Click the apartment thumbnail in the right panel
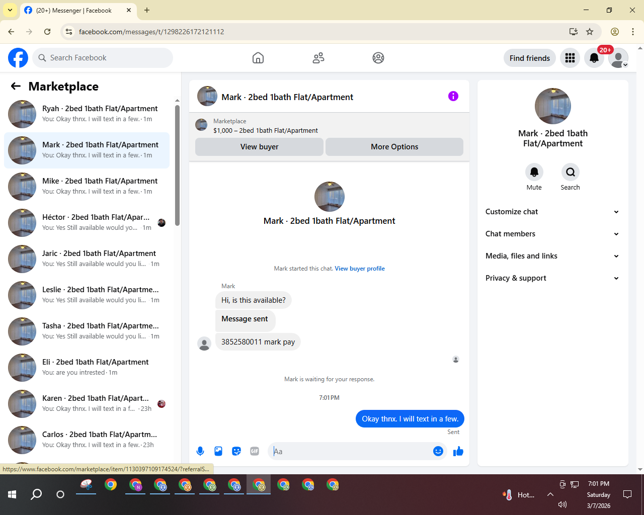This screenshot has height=515, width=644. pyautogui.click(x=553, y=106)
